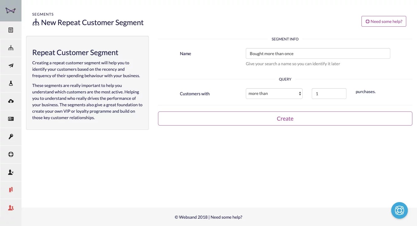Open the user remove sidebar icon
The height and width of the screenshot is (226, 417).
pyautogui.click(x=11, y=172)
